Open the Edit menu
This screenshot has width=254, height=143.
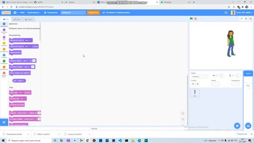point(33,12)
